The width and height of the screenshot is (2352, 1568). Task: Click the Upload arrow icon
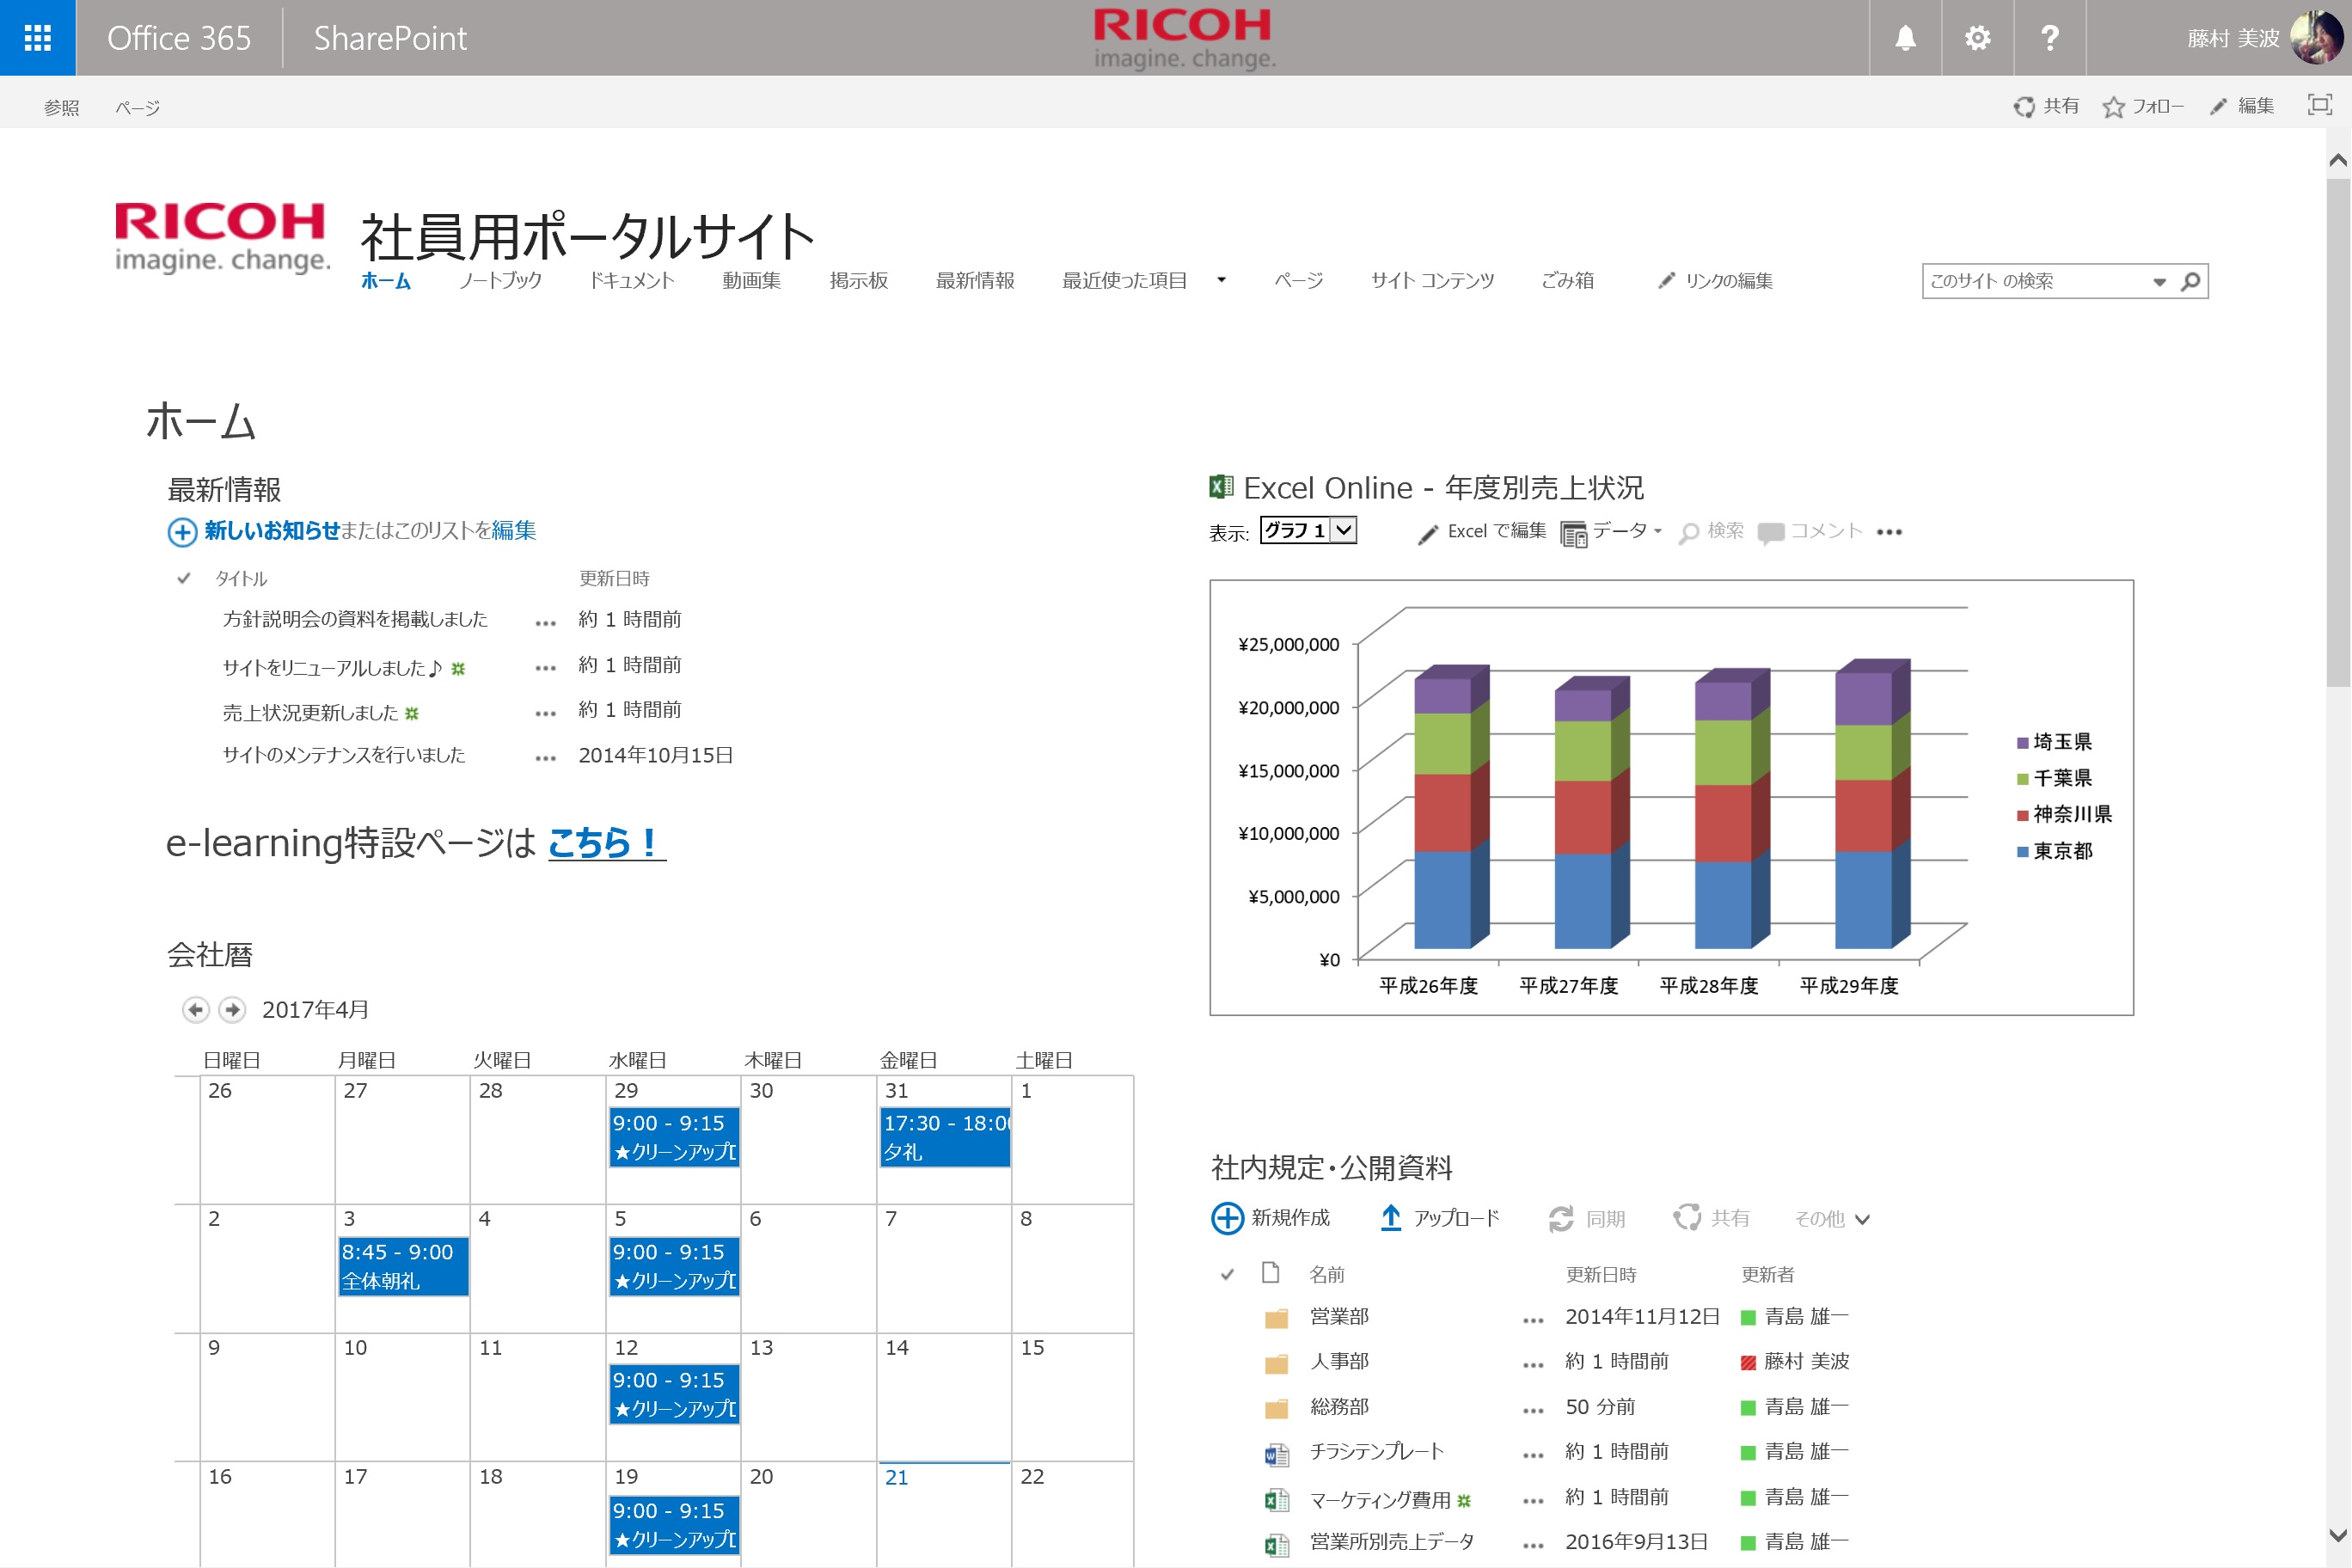coord(1390,1218)
